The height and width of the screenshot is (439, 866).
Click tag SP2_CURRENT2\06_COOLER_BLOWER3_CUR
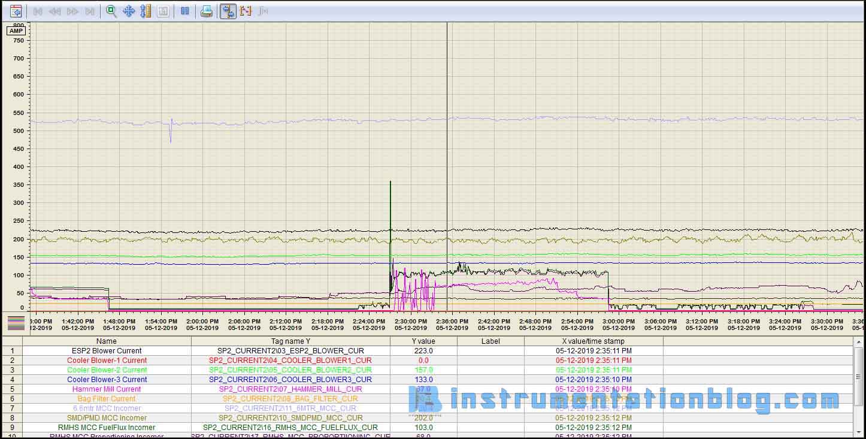point(290,380)
